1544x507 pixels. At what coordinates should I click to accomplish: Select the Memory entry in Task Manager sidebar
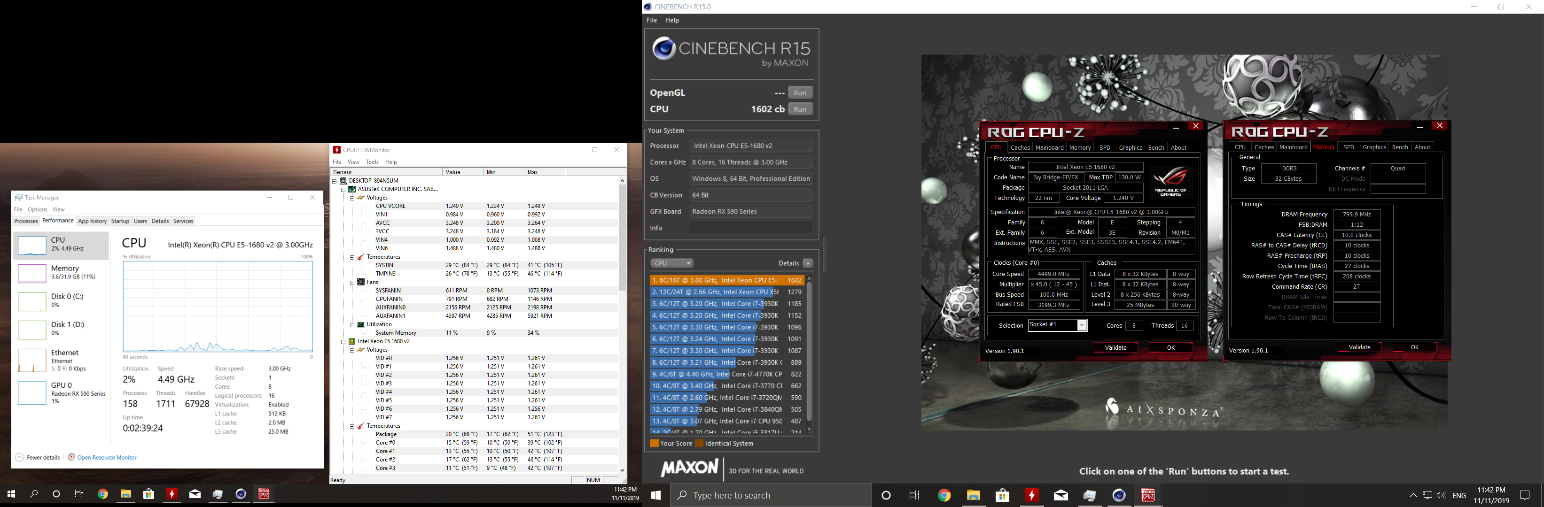coord(61,273)
